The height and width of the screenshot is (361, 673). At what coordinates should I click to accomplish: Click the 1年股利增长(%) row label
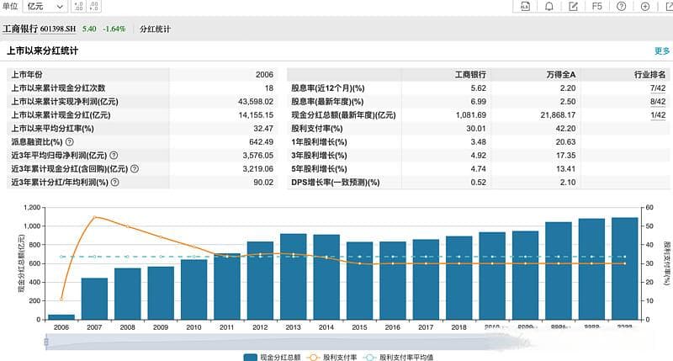(x=319, y=141)
